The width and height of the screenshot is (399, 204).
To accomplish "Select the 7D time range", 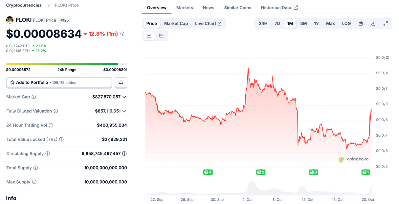I will click(x=277, y=24).
